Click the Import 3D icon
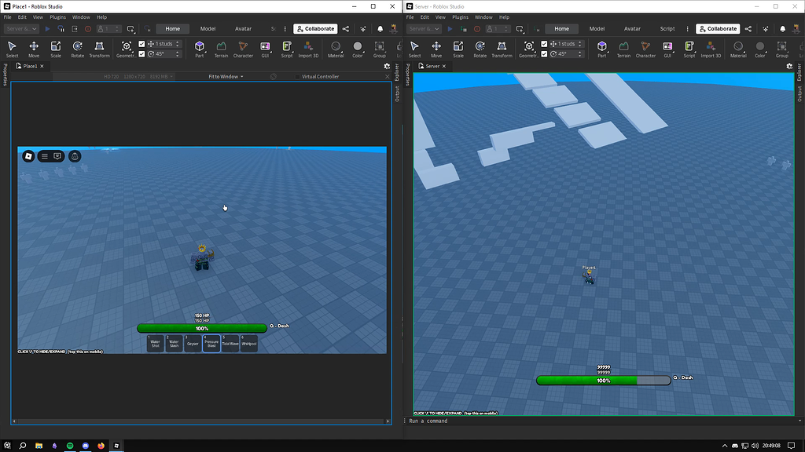 [x=307, y=46]
